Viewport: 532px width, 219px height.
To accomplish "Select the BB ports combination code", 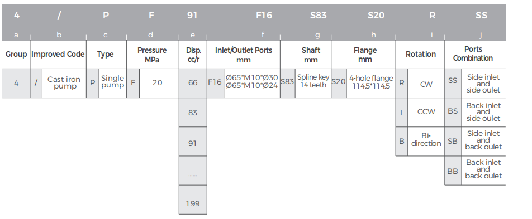I will [453, 171].
